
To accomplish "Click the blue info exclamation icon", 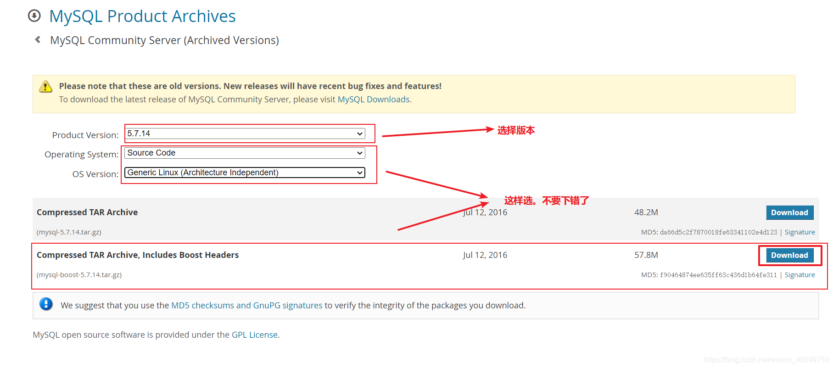I will 46,304.
